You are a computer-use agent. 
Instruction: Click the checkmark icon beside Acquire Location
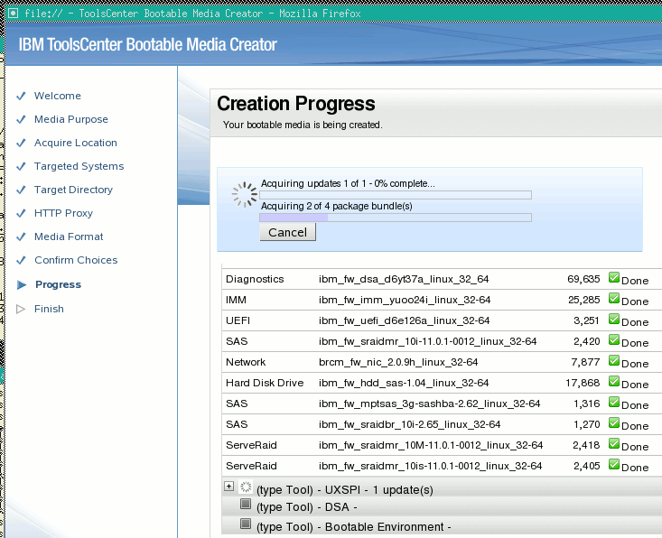21,143
